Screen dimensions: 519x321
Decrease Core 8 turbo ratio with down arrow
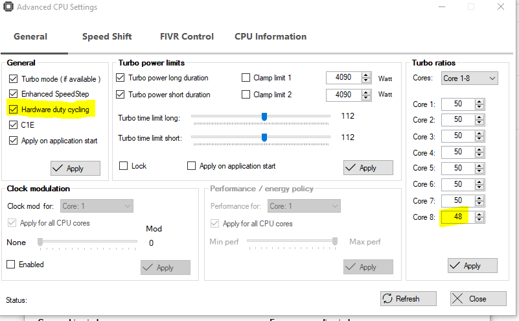479,220
